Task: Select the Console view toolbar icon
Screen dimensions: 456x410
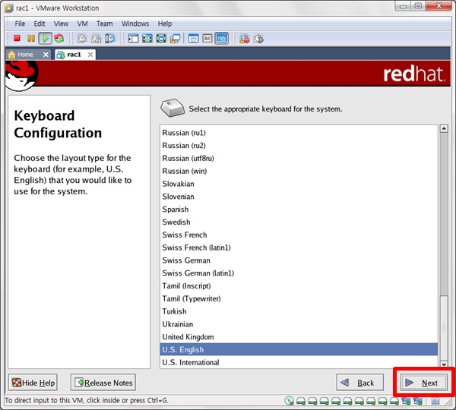Action: pos(222,39)
